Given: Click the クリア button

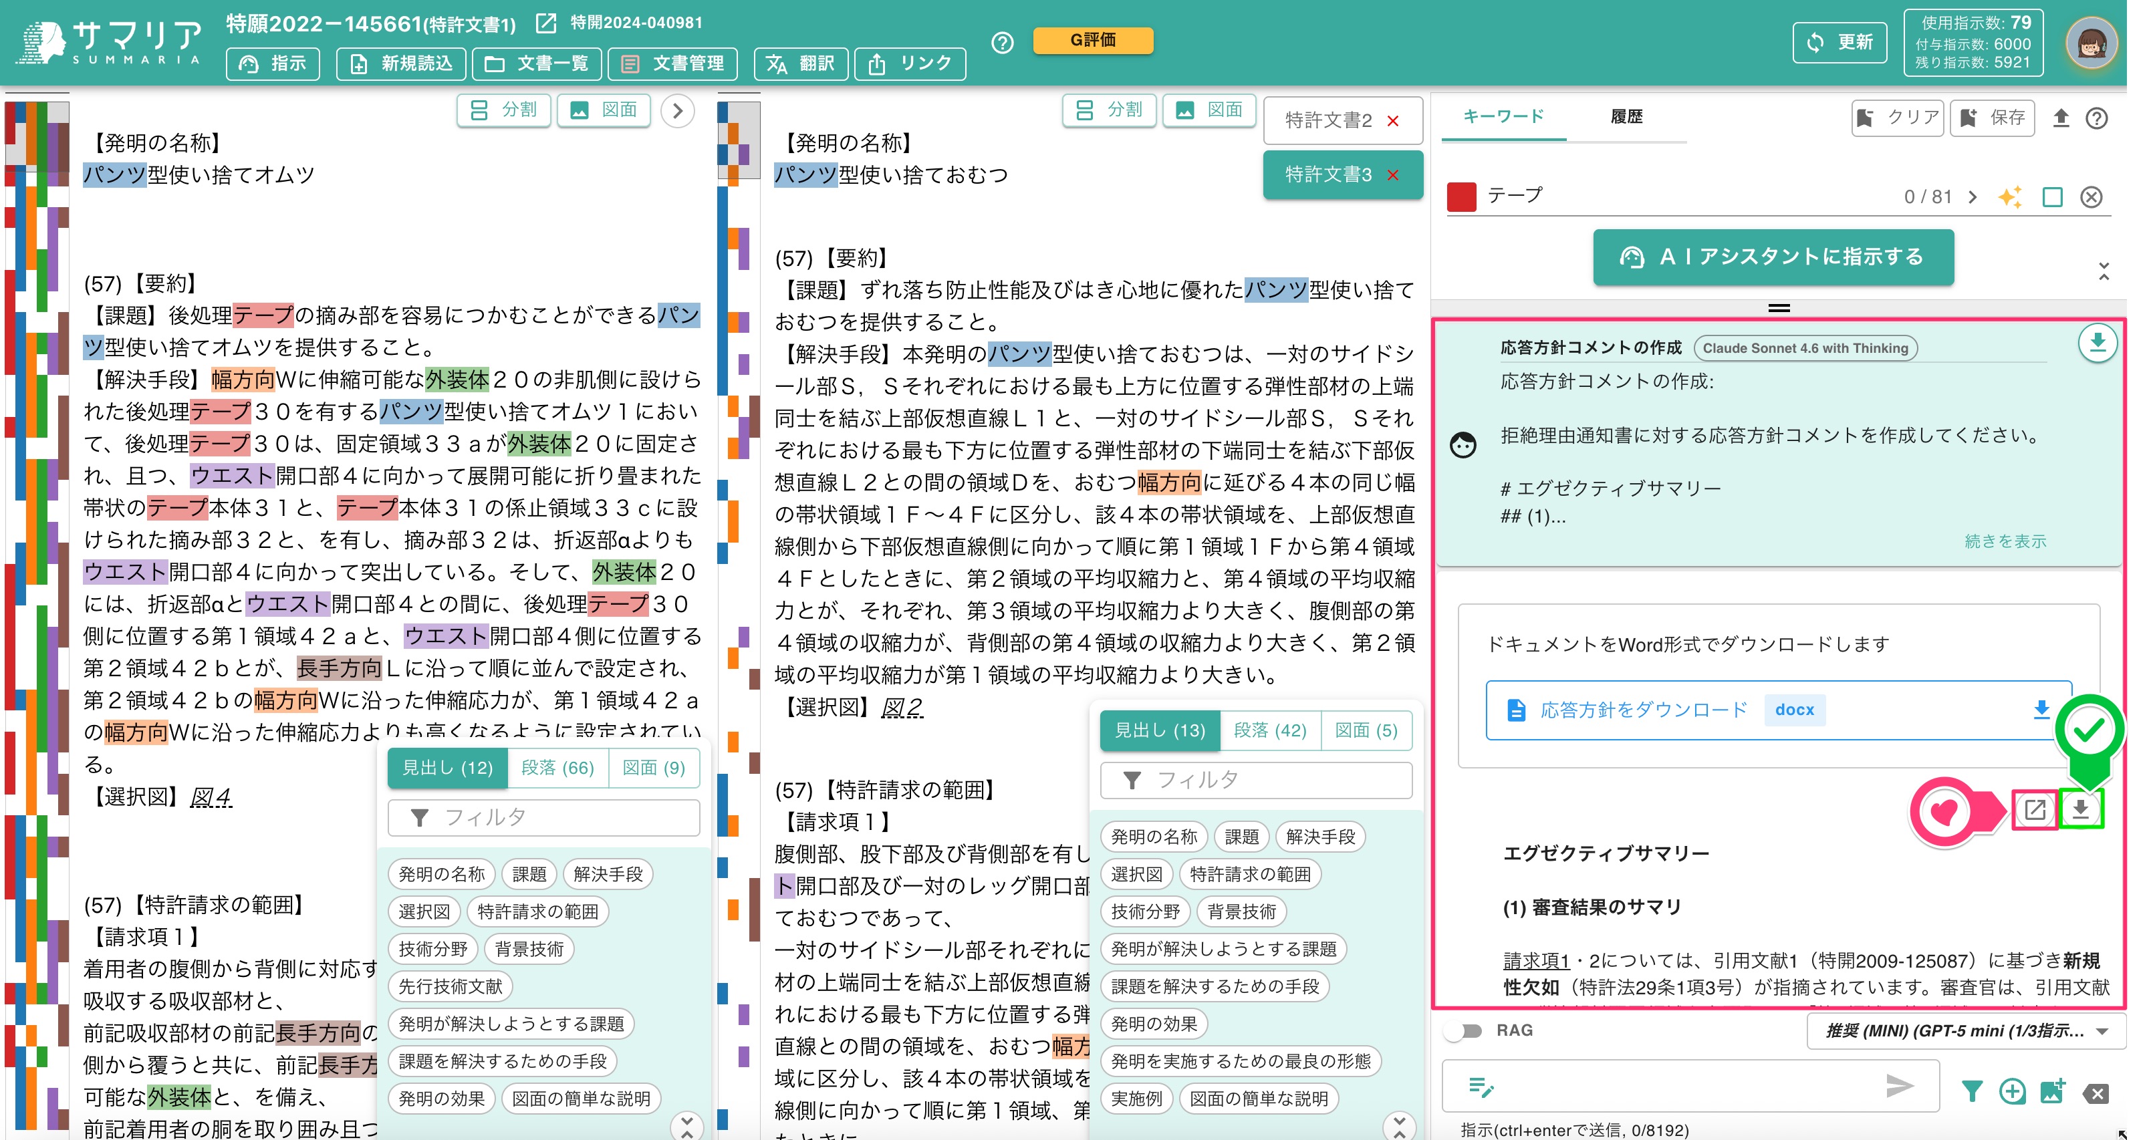Looking at the screenshot, I should click(1898, 118).
